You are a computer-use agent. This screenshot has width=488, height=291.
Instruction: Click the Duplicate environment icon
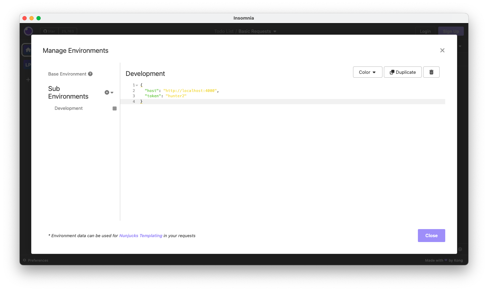(402, 72)
